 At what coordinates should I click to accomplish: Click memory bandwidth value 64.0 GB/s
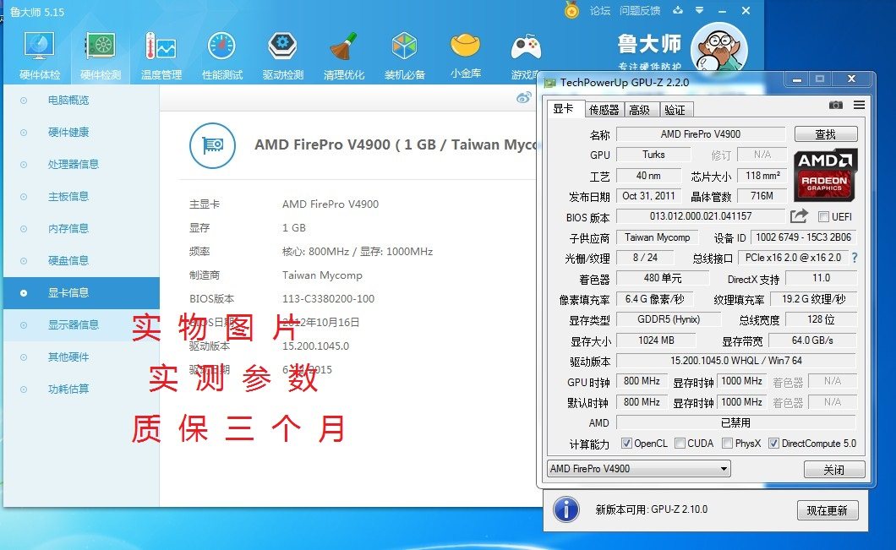click(812, 340)
